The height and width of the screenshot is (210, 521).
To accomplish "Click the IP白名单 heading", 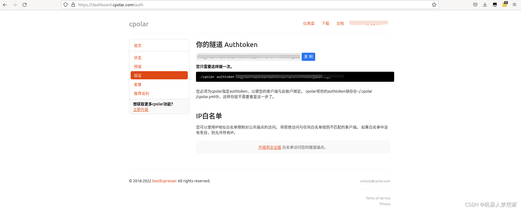I will (209, 116).
